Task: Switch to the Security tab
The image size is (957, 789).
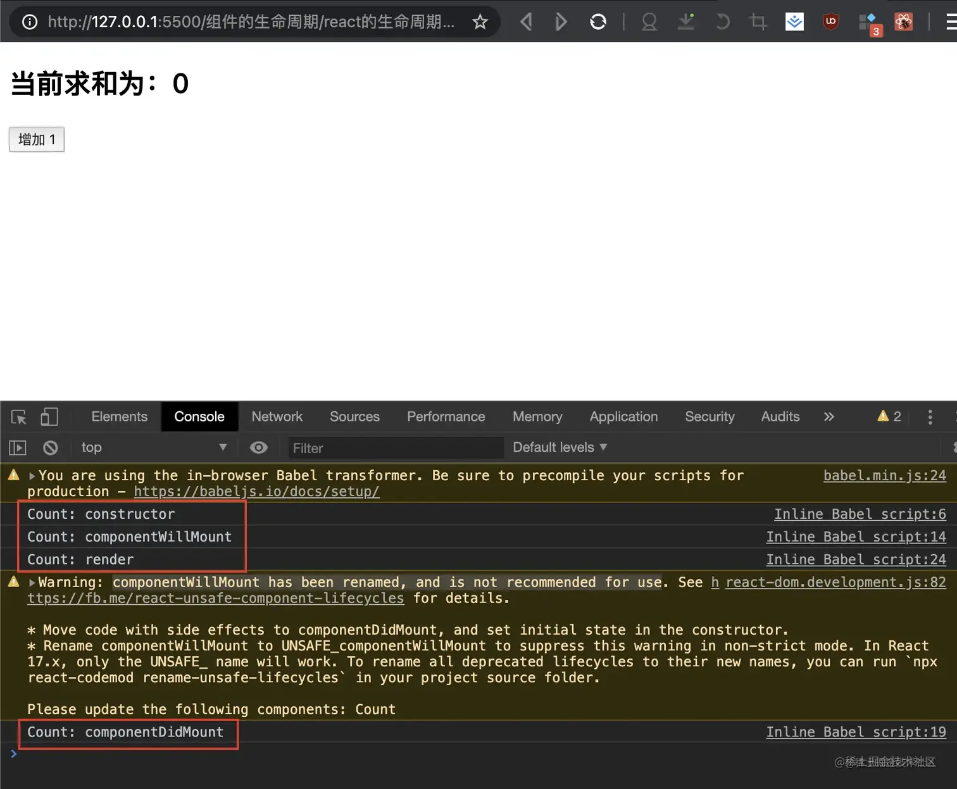Action: point(710,416)
